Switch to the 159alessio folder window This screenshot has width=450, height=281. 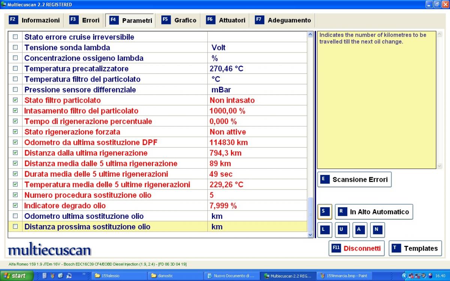(119, 276)
